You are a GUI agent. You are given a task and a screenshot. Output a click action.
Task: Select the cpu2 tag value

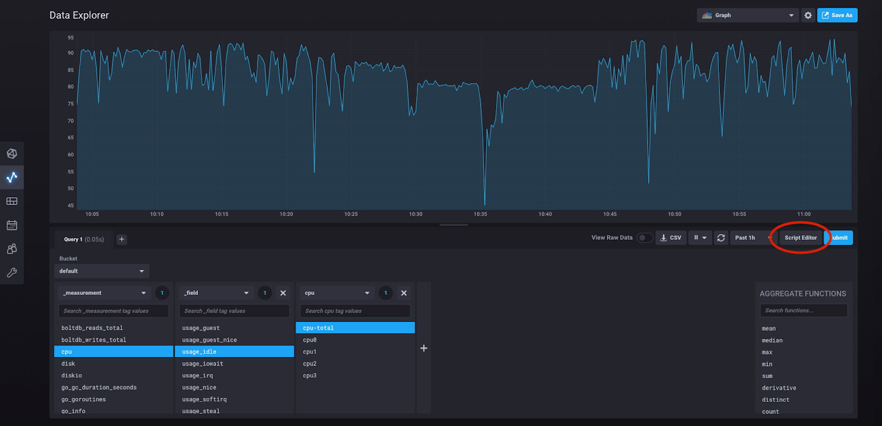point(355,364)
